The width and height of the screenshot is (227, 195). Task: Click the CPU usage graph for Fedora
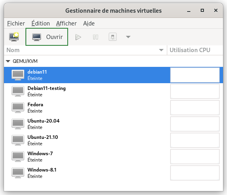[195, 107]
